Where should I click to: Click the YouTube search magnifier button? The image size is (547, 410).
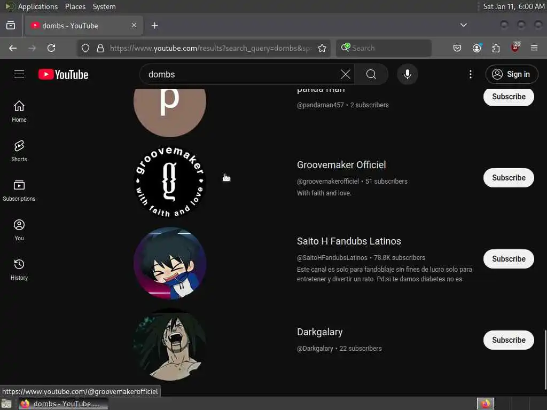pyautogui.click(x=371, y=74)
